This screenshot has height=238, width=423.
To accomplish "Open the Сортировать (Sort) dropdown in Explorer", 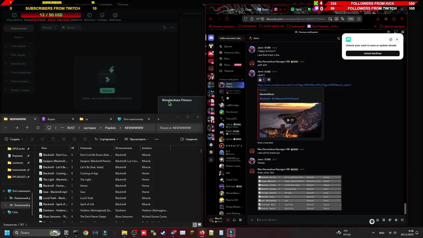I will coord(106,139).
